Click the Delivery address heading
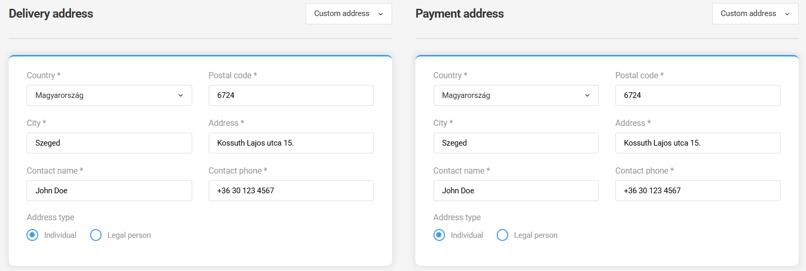 click(51, 14)
